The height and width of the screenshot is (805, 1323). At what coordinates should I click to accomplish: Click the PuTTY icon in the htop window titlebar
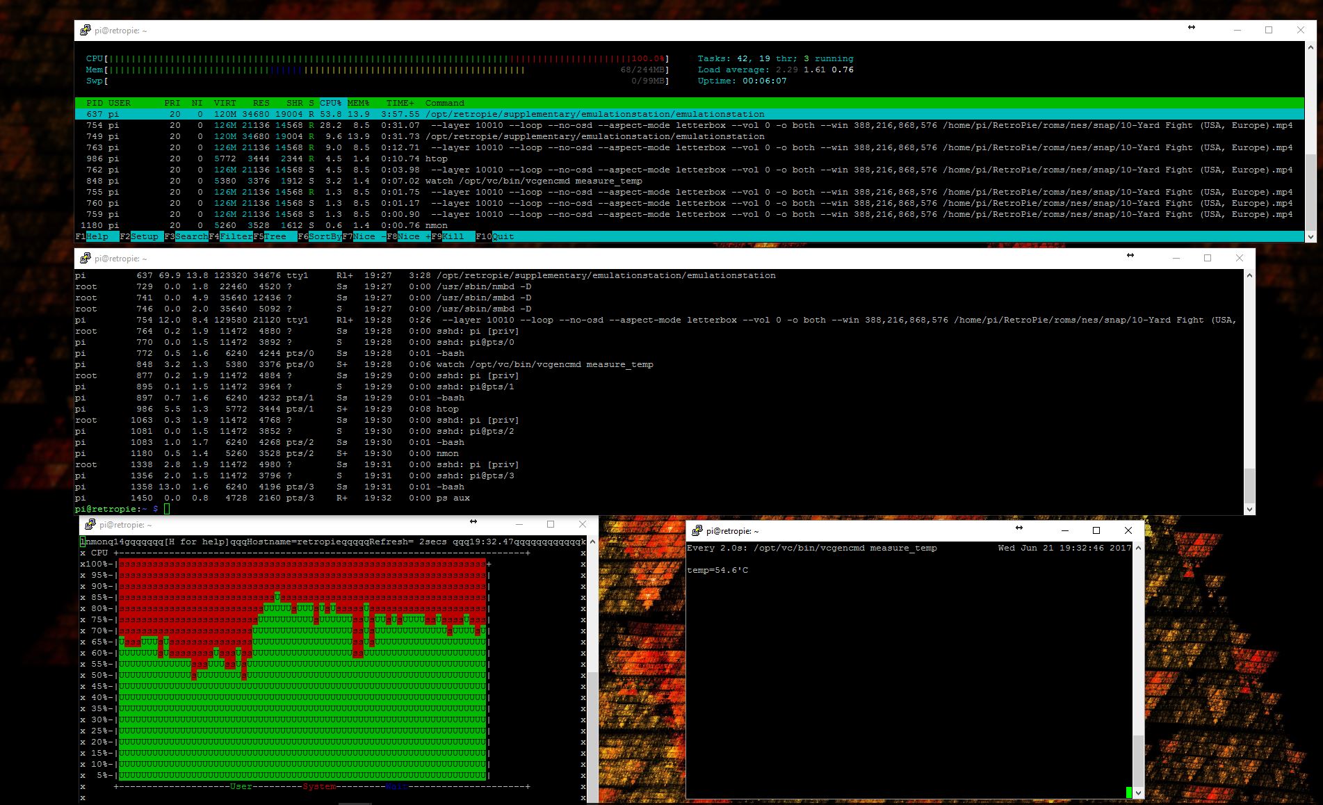click(86, 30)
